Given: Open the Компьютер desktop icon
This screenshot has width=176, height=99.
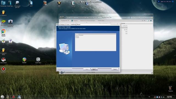Looking at the screenshot, I should [3, 4].
